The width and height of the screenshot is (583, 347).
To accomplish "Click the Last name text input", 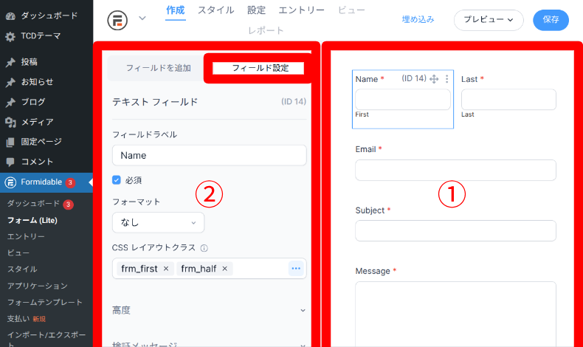I will pyautogui.click(x=508, y=100).
